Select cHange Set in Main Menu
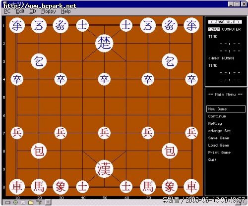The width and height of the screenshot is (248, 206). [x=219, y=131]
